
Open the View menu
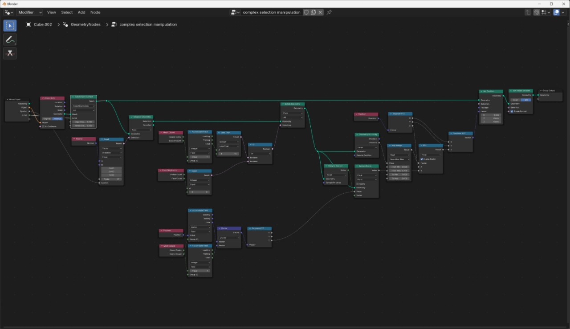click(52, 12)
